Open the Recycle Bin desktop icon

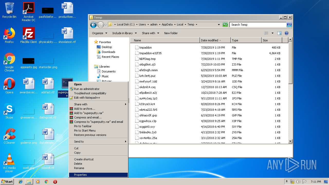pyautogui.click(x=9, y=10)
